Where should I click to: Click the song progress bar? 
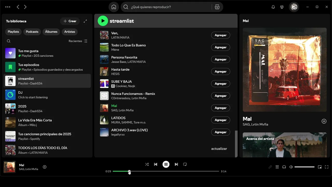166,171
